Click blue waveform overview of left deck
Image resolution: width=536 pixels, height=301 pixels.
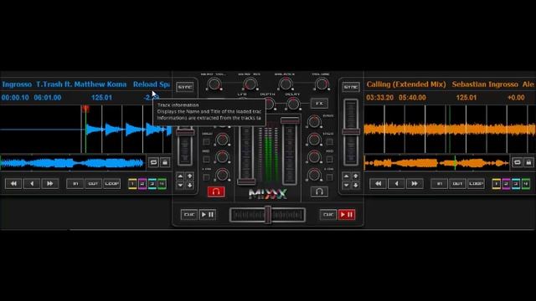tap(73, 163)
